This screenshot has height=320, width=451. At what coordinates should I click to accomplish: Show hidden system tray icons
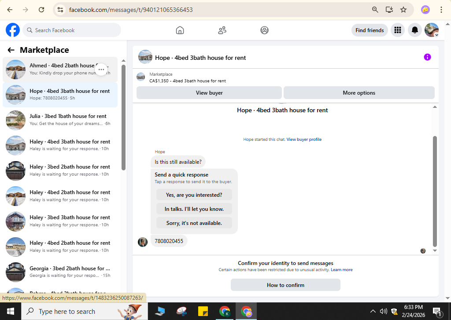[373, 311]
